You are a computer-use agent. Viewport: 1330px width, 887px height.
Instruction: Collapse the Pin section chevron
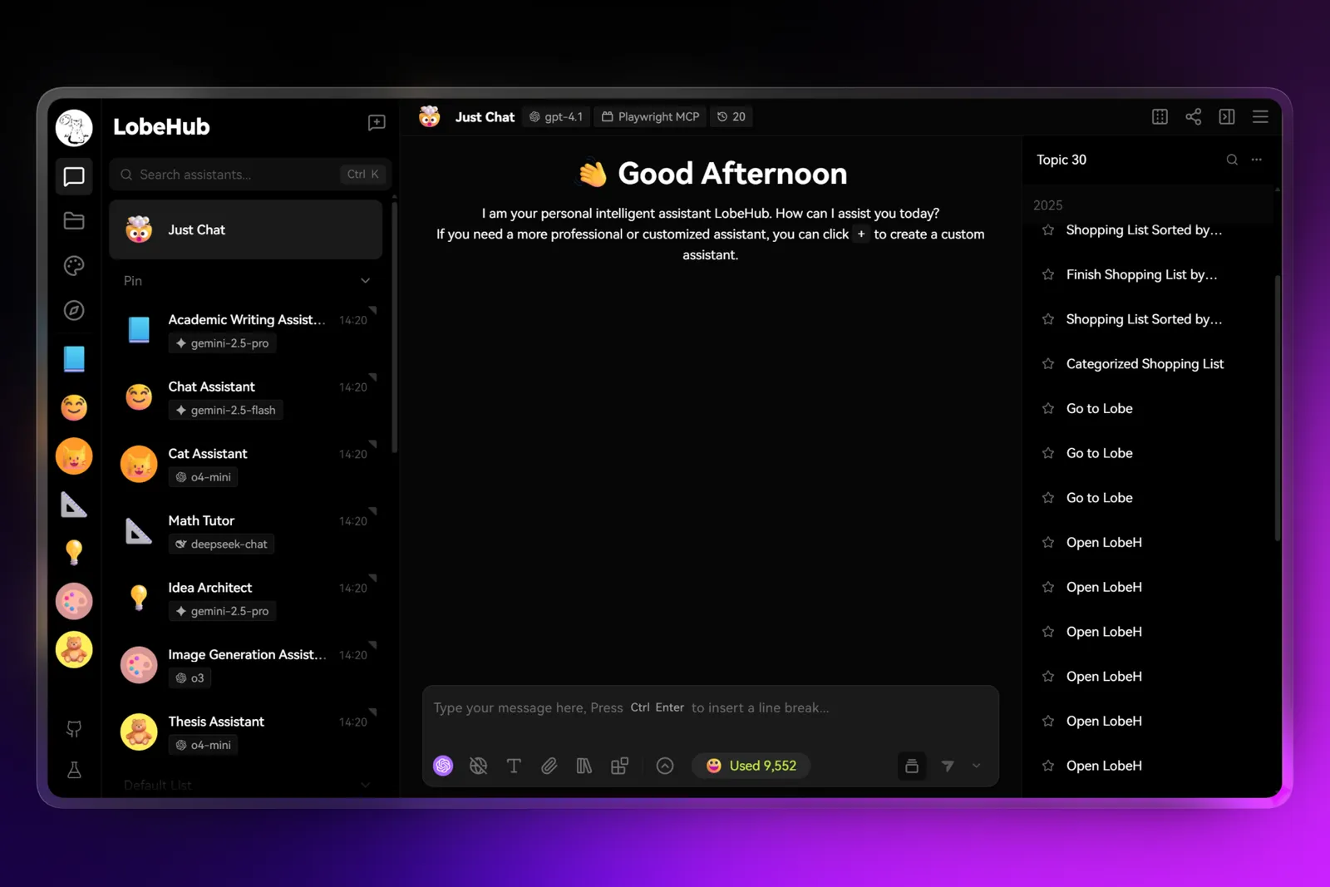(x=365, y=281)
